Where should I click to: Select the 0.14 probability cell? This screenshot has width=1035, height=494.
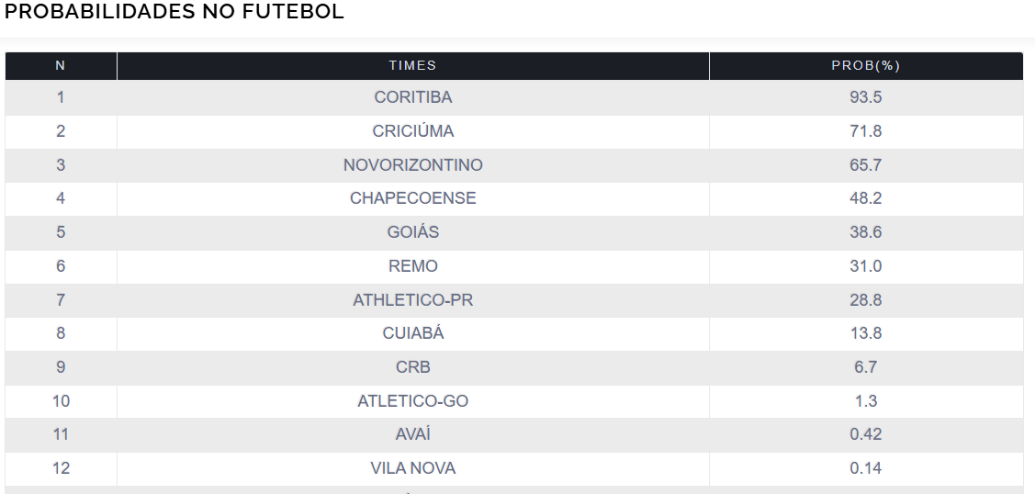click(x=865, y=468)
